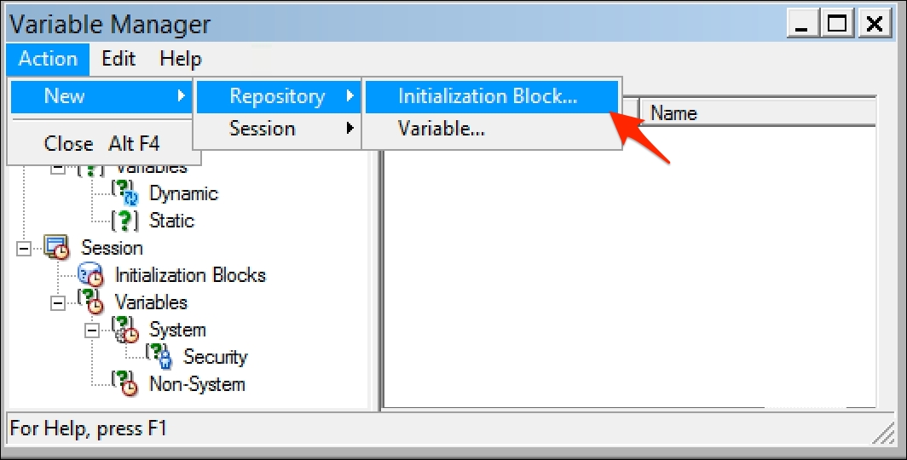Open the Edit menu
Image resolution: width=907 pixels, height=460 pixels.
[118, 59]
